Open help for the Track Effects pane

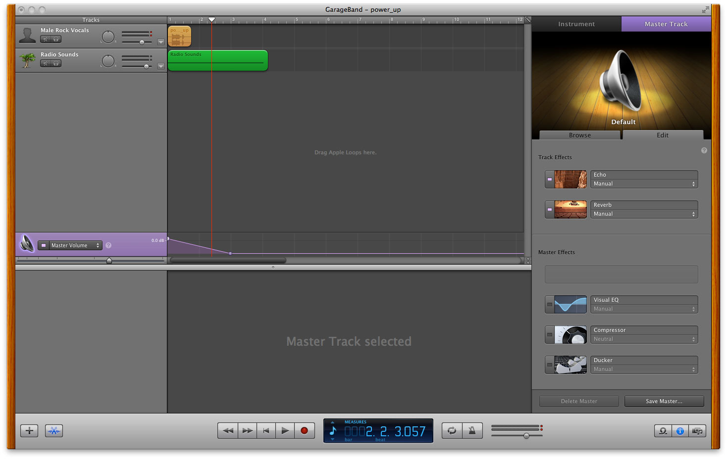tap(704, 150)
